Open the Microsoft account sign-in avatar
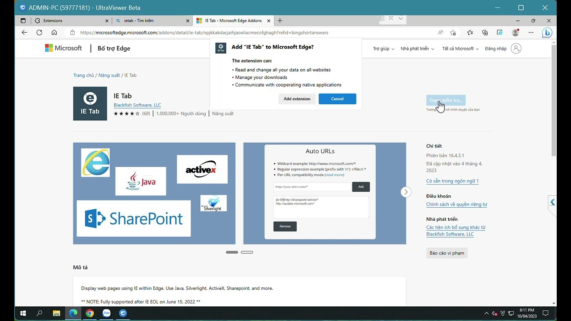Viewport: 571px width, 321px height. point(516,49)
